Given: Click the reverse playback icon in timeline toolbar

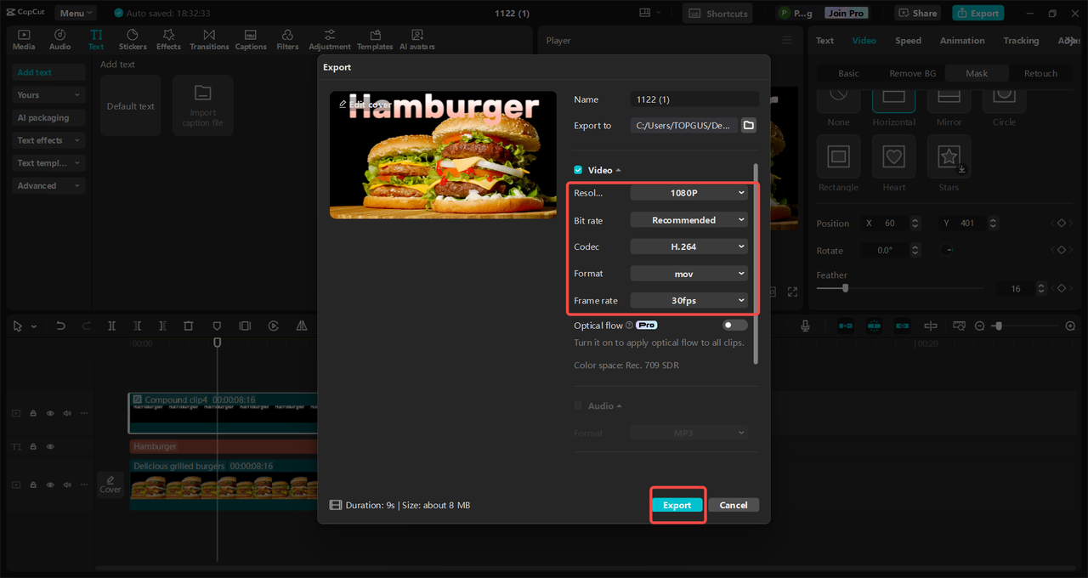Looking at the screenshot, I should (x=274, y=326).
